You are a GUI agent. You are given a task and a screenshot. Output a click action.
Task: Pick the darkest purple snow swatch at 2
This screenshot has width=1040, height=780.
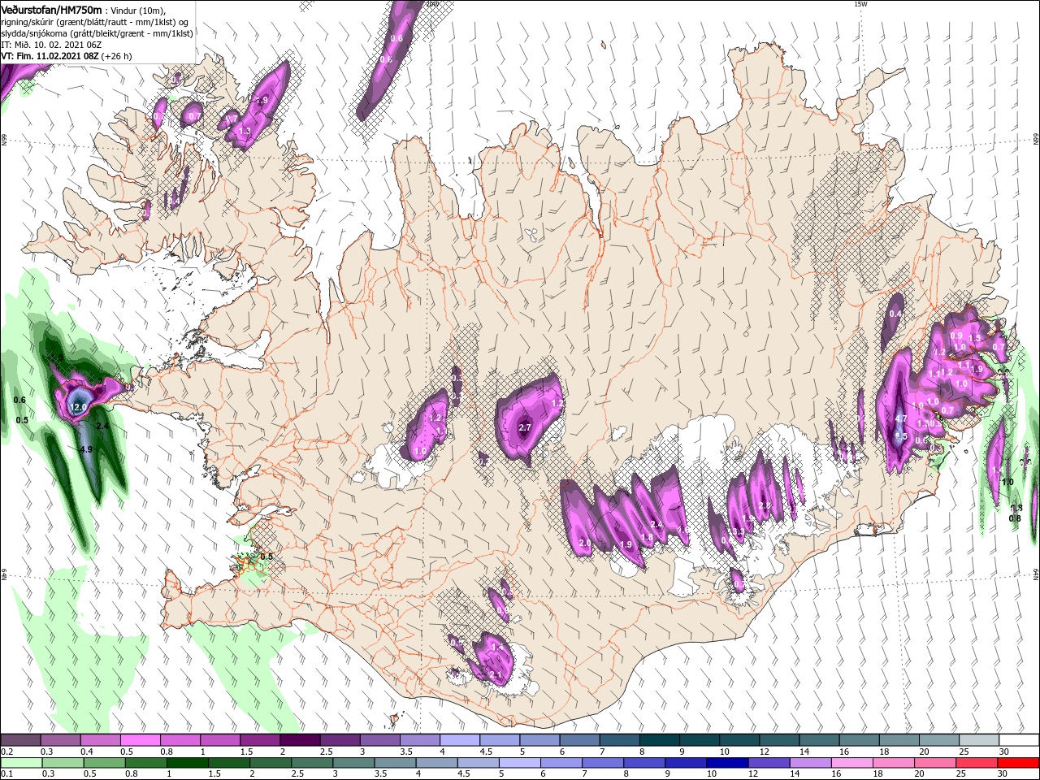pyautogui.click(x=300, y=740)
